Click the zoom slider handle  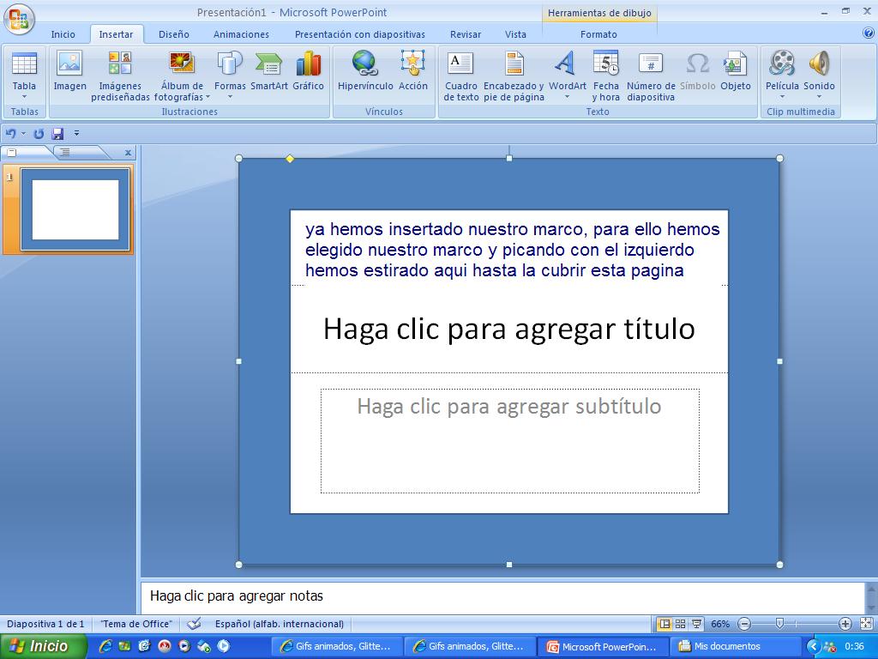pyautogui.click(x=779, y=623)
